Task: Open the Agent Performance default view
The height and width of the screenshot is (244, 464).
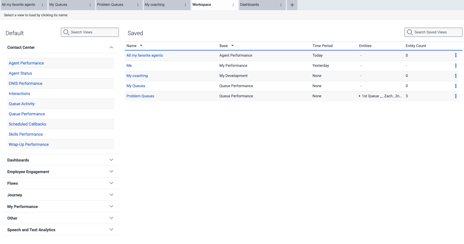Action: pyautogui.click(x=26, y=63)
